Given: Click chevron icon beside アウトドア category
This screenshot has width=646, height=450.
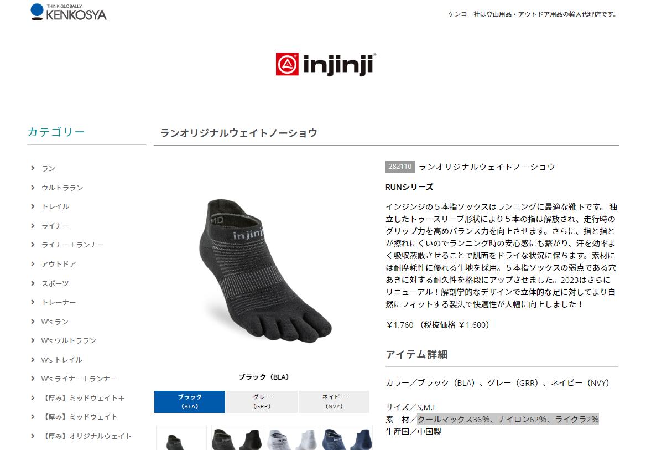Looking at the screenshot, I should (33, 263).
